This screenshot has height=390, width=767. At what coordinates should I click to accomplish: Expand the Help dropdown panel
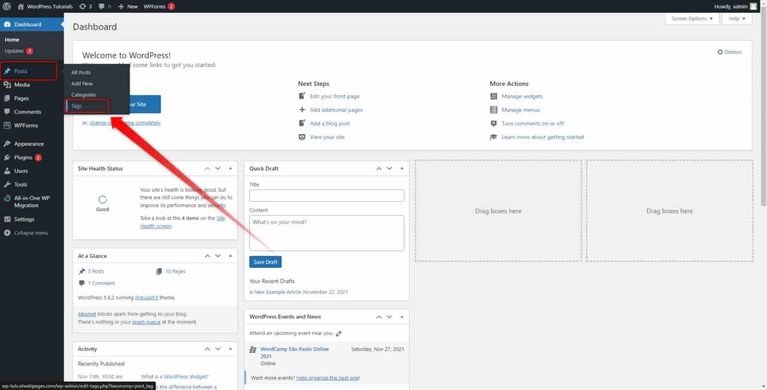736,19
